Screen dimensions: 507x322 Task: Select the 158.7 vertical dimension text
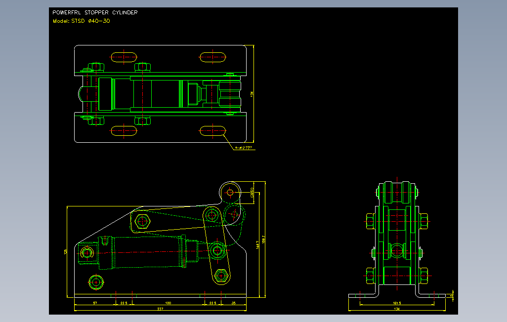point(263,239)
